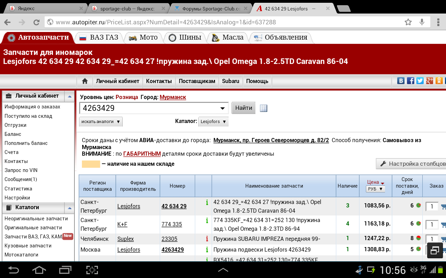Collapse the Личный кабинет sidebar panel
Screen dimensions: 446x278
pyautogui.click(x=70, y=96)
